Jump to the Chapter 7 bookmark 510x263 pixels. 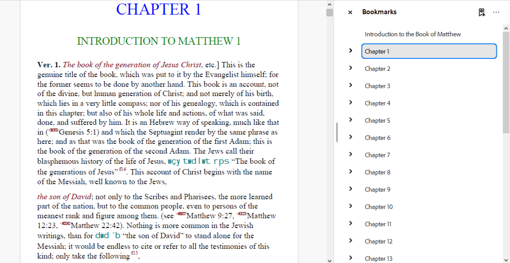click(x=377, y=155)
